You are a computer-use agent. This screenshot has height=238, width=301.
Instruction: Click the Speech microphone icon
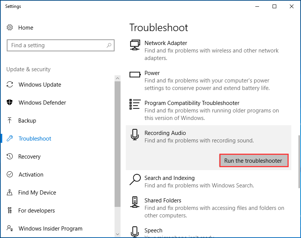pyautogui.click(x=135, y=232)
